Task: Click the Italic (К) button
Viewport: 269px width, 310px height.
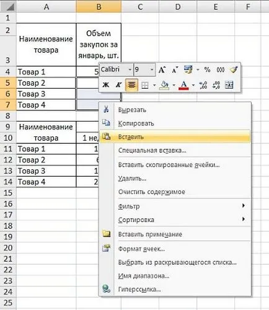Action: tap(118, 85)
